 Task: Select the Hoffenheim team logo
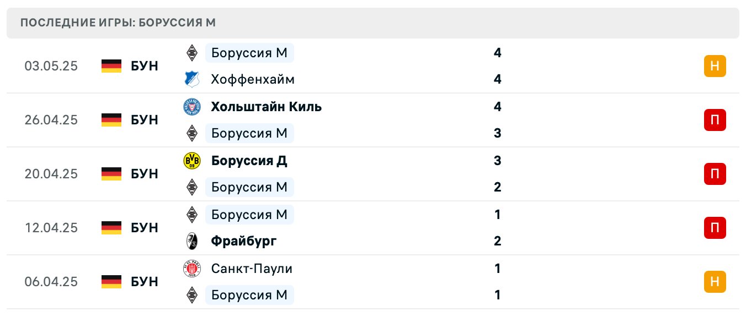coord(193,79)
